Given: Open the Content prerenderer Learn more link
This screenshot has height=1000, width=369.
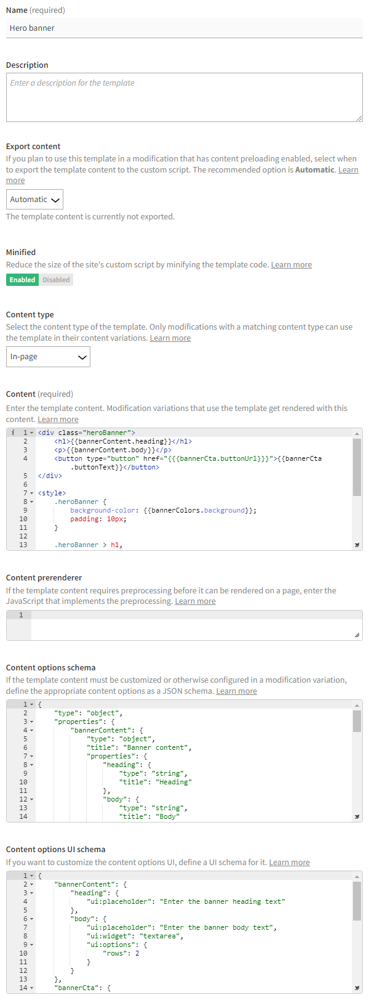Looking at the screenshot, I should [x=195, y=601].
